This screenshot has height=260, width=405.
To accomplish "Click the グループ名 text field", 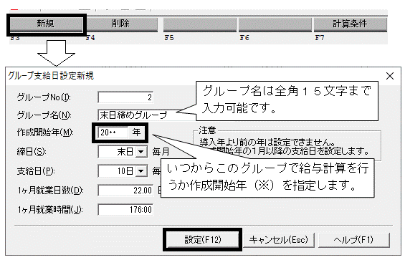I will coord(146,115).
